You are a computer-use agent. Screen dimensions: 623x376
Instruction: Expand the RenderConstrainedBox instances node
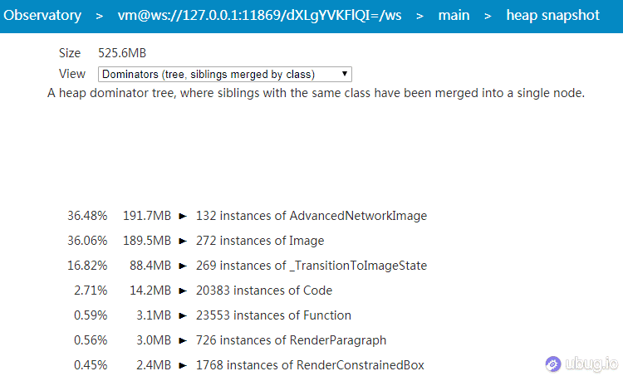(183, 365)
